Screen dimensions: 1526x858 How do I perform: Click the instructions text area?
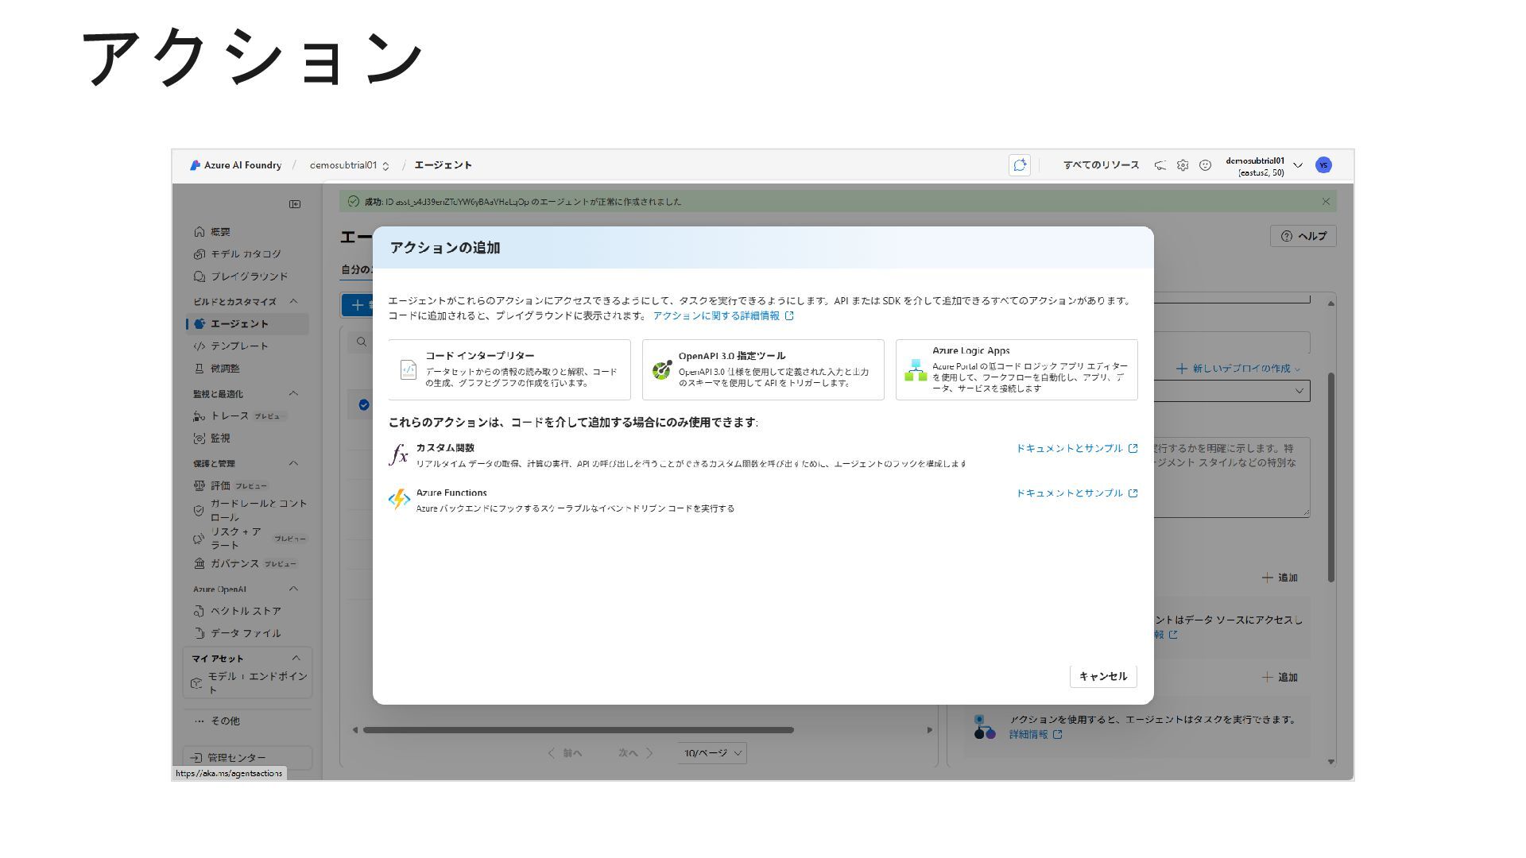(x=1230, y=477)
